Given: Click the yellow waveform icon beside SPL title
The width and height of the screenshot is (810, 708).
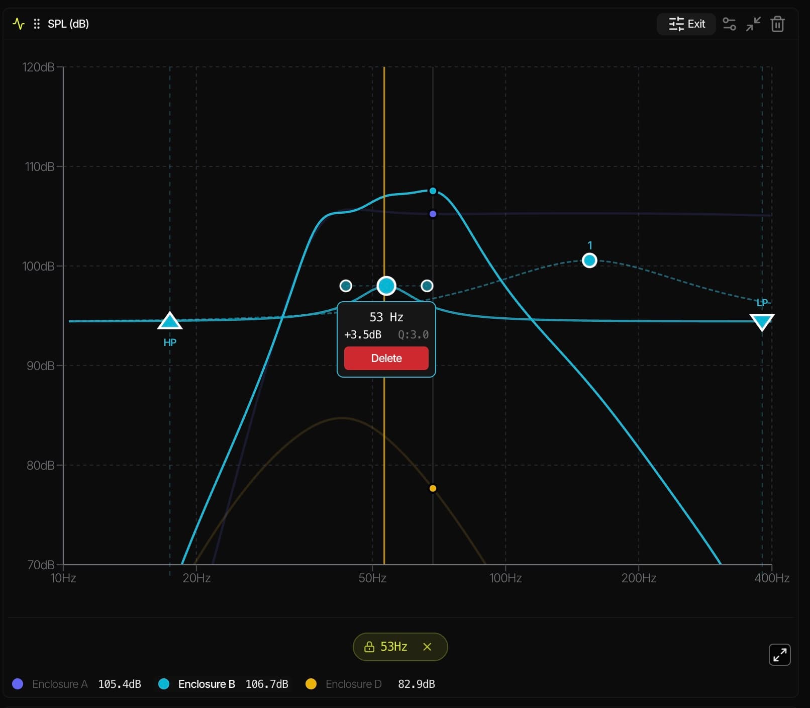Looking at the screenshot, I should pos(18,23).
